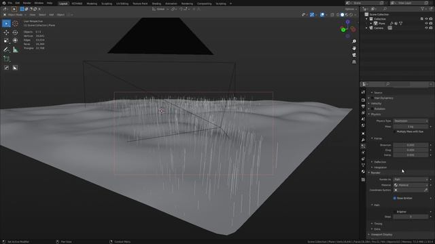Open the Material properties tab
The image size is (435, 244).
click(363, 171)
